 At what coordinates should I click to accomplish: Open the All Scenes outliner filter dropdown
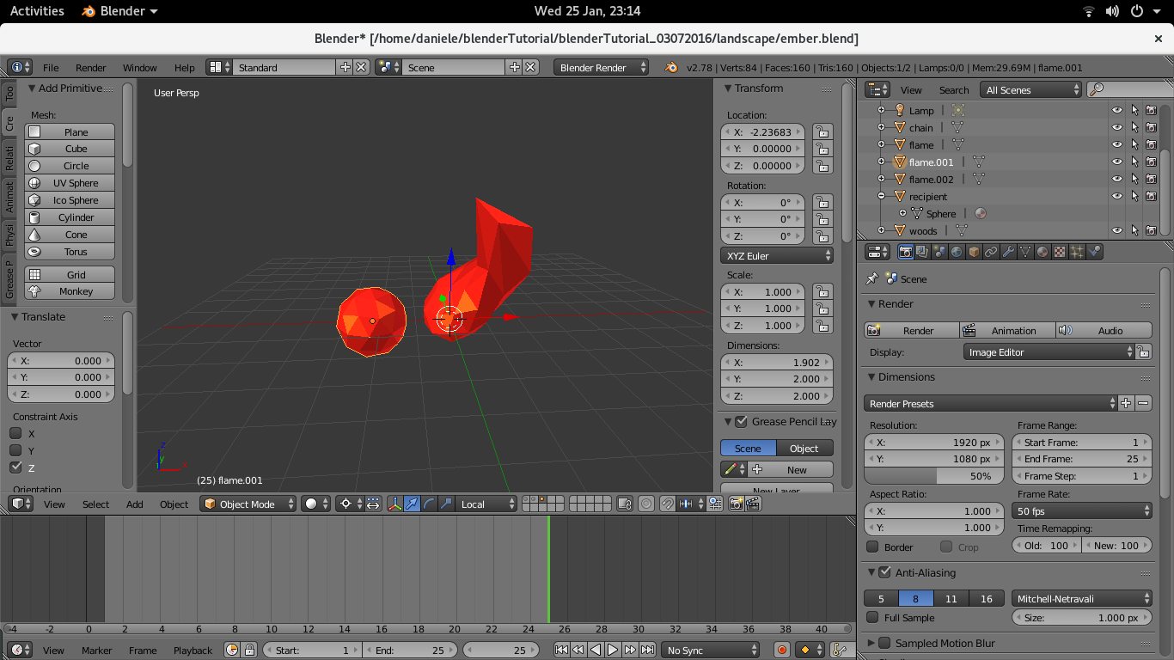coord(1030,89)
